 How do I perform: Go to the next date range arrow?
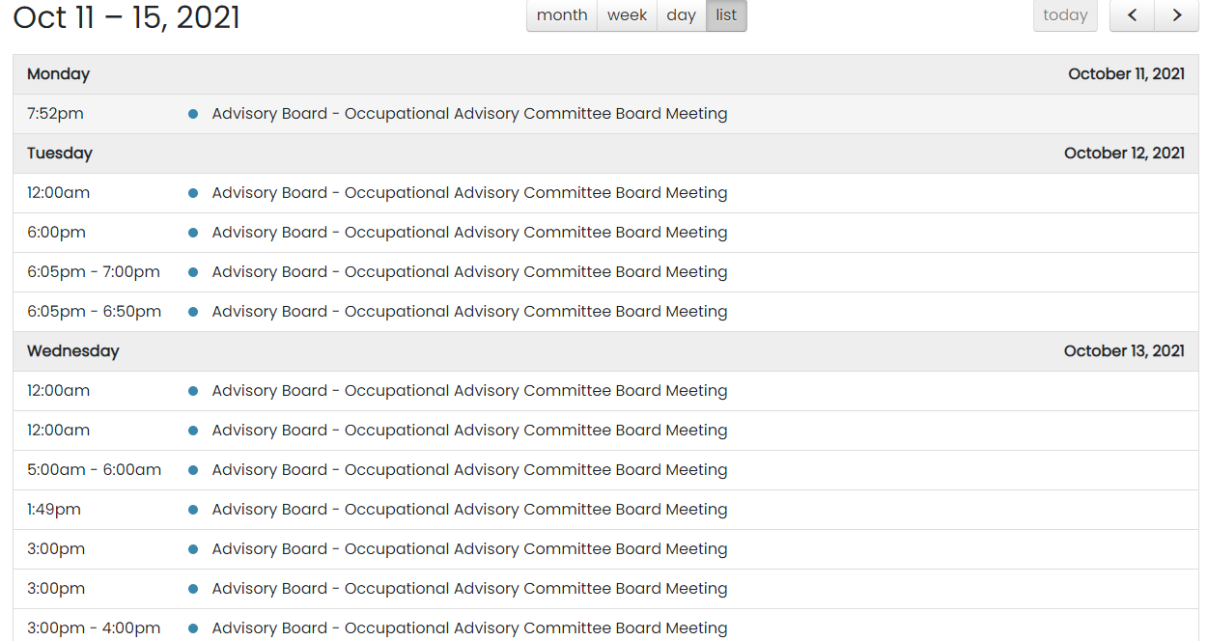point(1176,15)
